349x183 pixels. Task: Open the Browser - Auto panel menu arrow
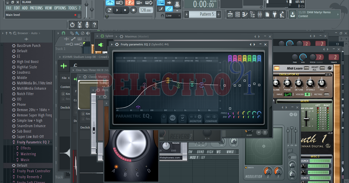point(3,33)
